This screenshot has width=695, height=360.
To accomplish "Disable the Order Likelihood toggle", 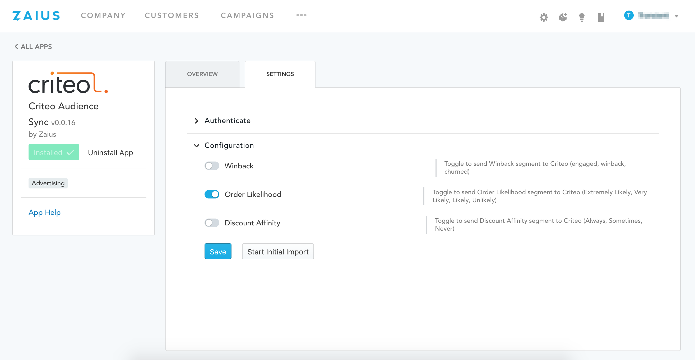I will click(x=212, y=194).
